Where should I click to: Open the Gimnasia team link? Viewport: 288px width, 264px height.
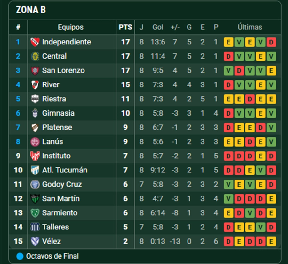click(x=58, y=113)
